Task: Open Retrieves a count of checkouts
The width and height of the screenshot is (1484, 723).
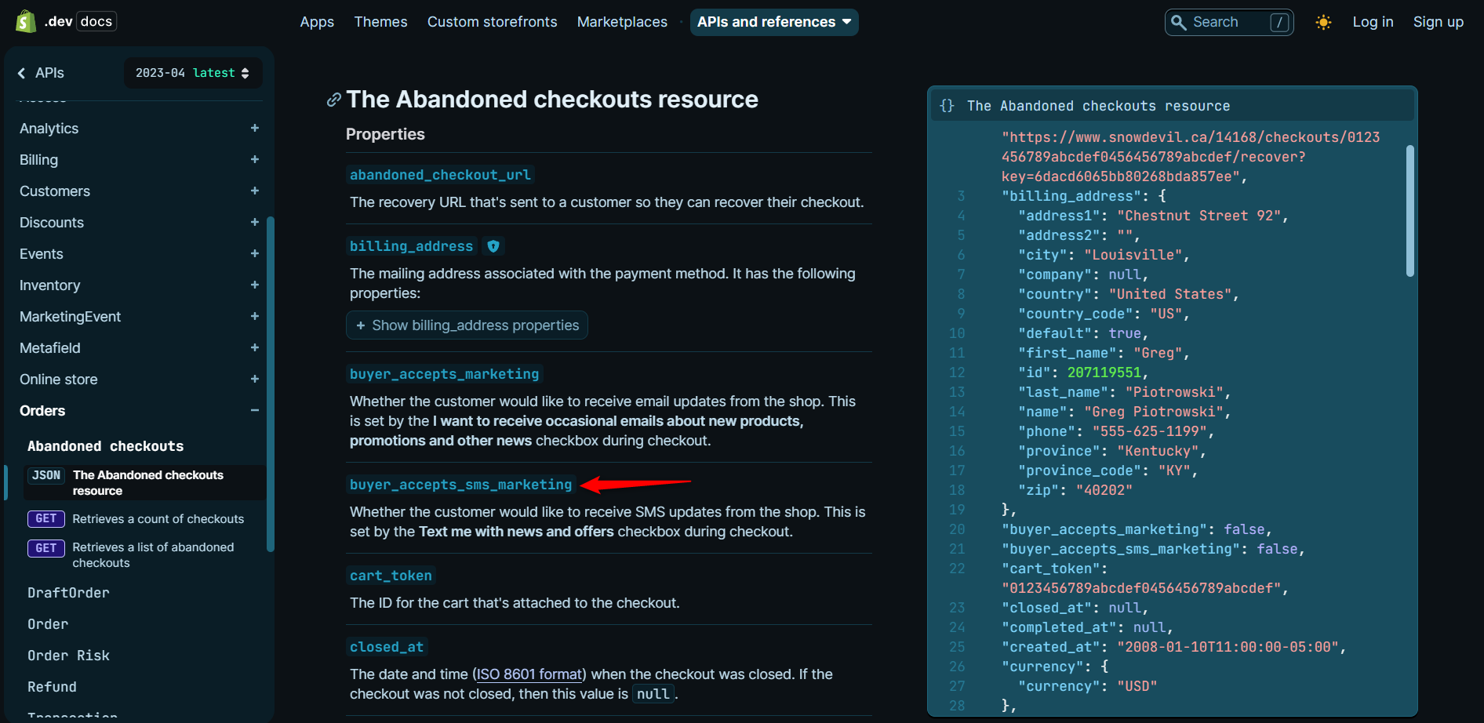Action: click(x=158, y=519)
